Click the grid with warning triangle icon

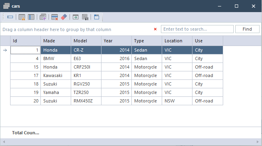pos(22,17)
